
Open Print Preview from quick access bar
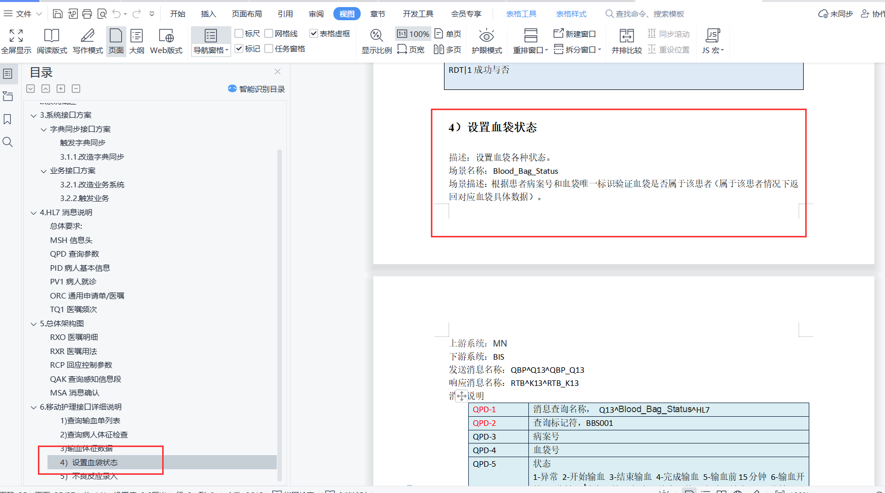tap(102, 14)
